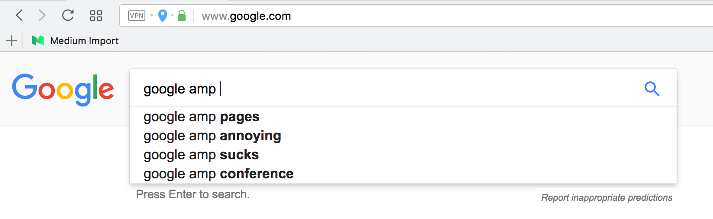Click the forward navigation arrow
713x219 pixels.
pos(42,16)
